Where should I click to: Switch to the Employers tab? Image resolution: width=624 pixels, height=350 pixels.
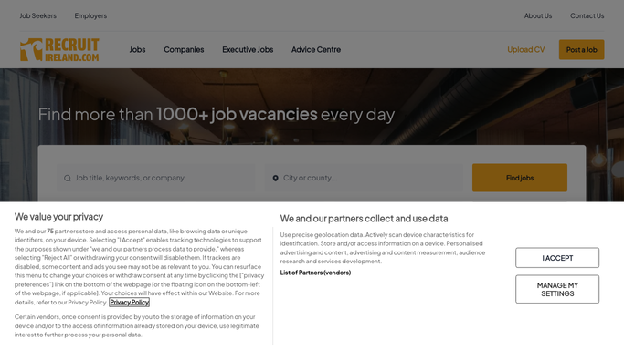(90, 15)
